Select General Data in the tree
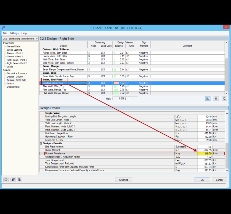The width and height of the screenshot is (231, 214). click(14, 46)
